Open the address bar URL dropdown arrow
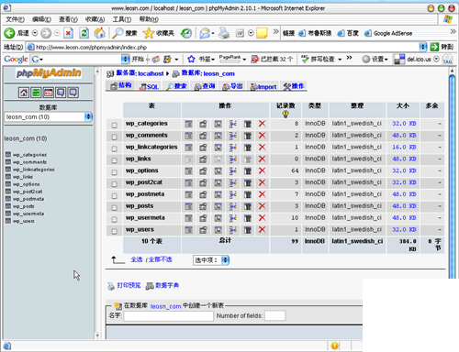This screenshot has width=459, height=352. [x=423, y=47]
